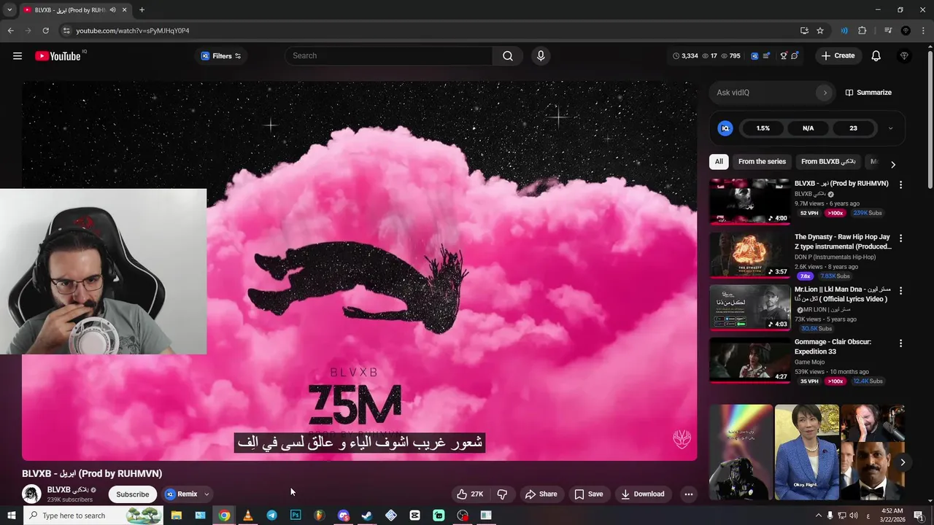Open DON P (Instrumentals Hip-Hop) channel
The width and height of the screenshot is (934, 525).
pyautogui.click(x=835, y=257)
